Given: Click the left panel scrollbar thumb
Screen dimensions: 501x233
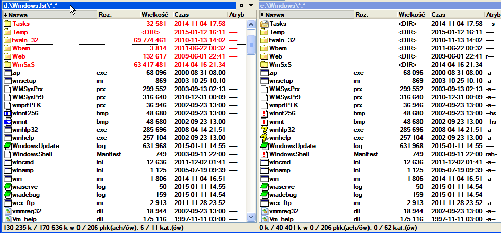Looking at the screenshot, I should [251, 44].
